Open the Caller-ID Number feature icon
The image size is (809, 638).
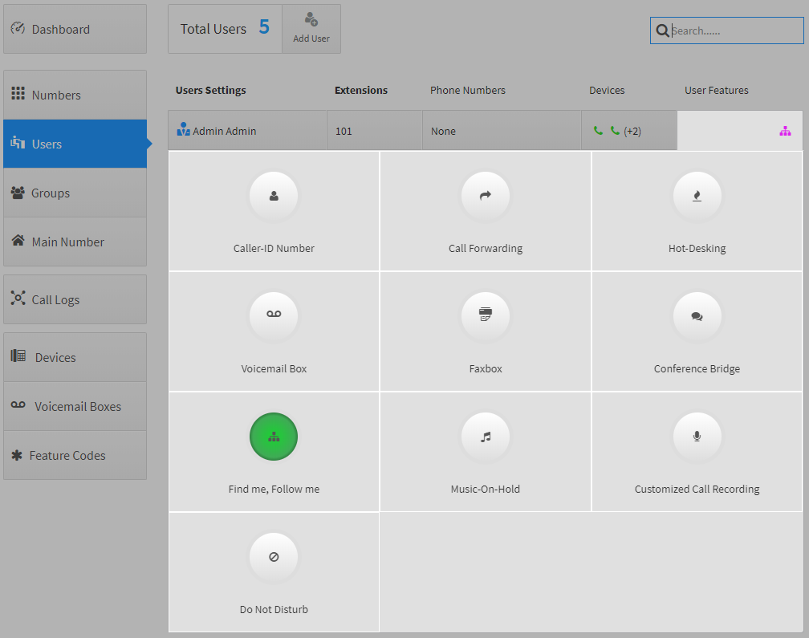click(274, 196)
